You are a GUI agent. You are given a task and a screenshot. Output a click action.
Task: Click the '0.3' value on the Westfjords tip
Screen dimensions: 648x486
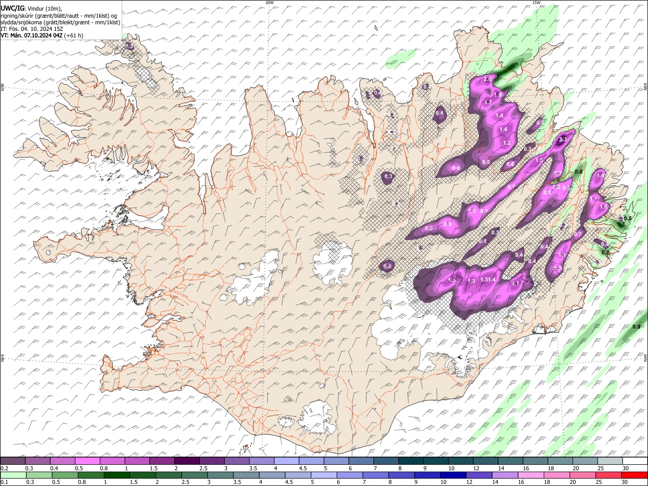click(x=129, y=46)
